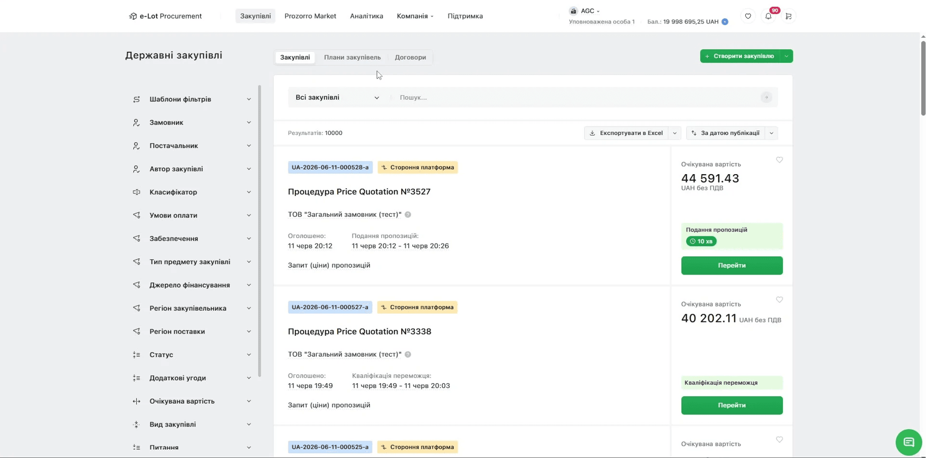This screenshot has width=926, height=458.
Task: Click the Замовник person icon
Action: pyautogui.click(x=136, y=122)
